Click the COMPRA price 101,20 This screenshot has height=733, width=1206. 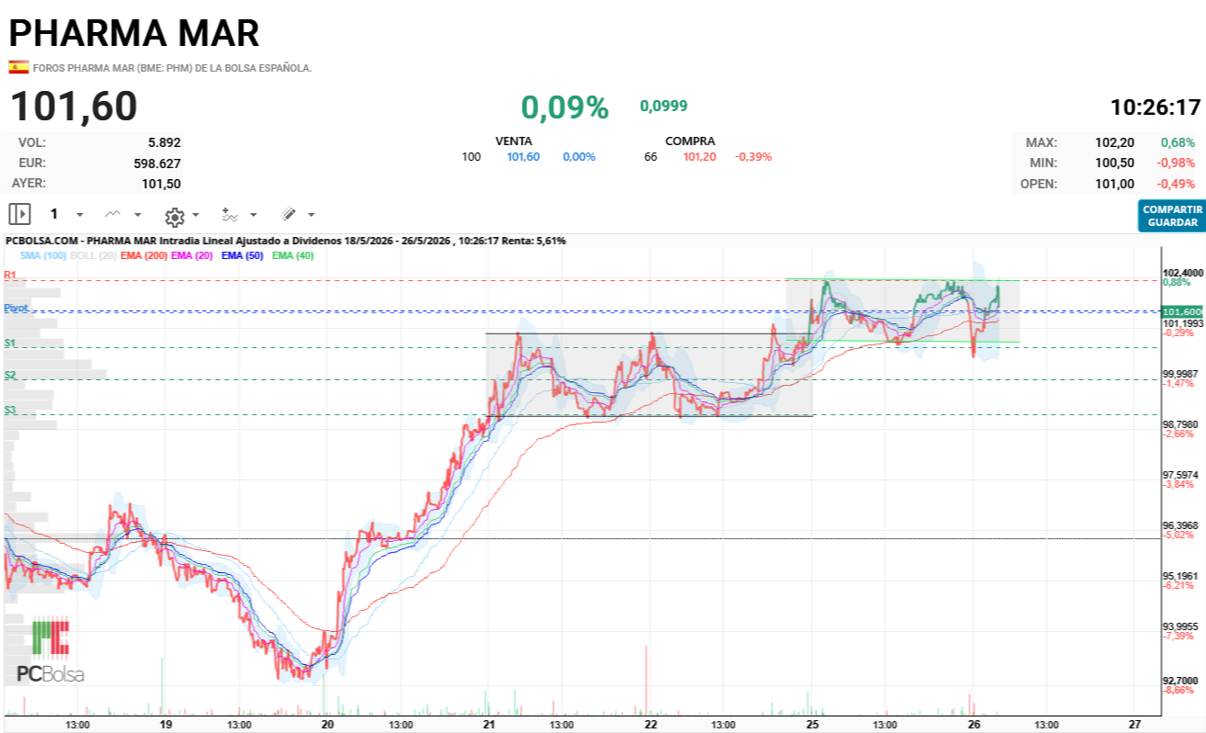700,157
